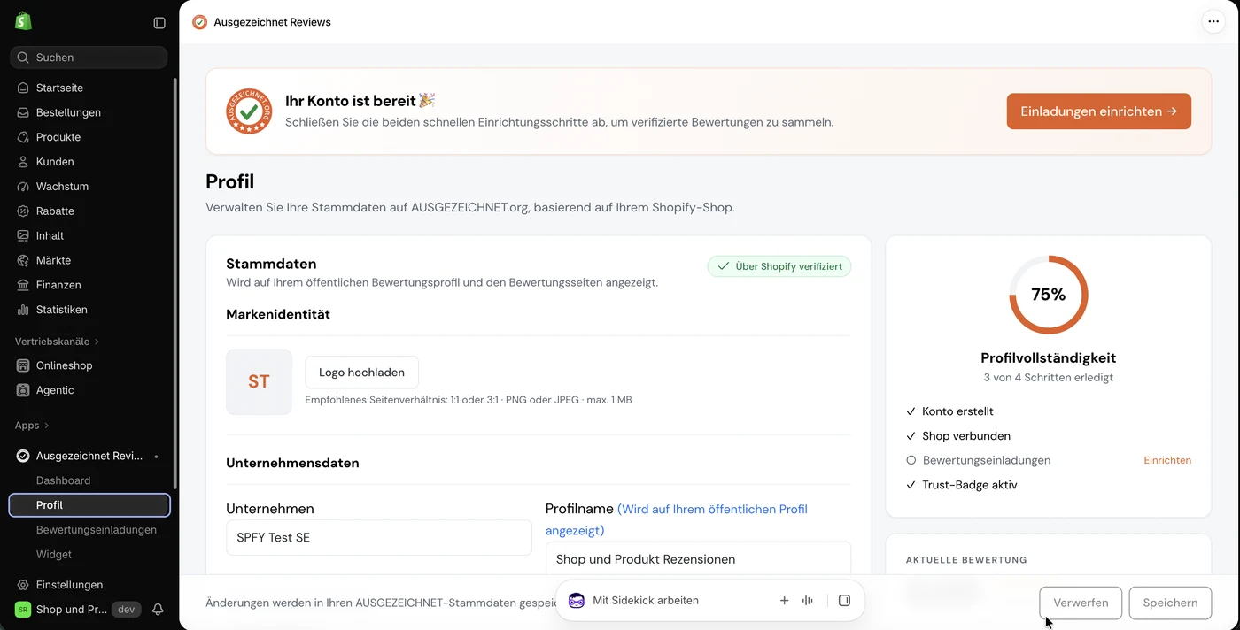
Task: Open the Dashboard menu item
Action: point(63,480)
